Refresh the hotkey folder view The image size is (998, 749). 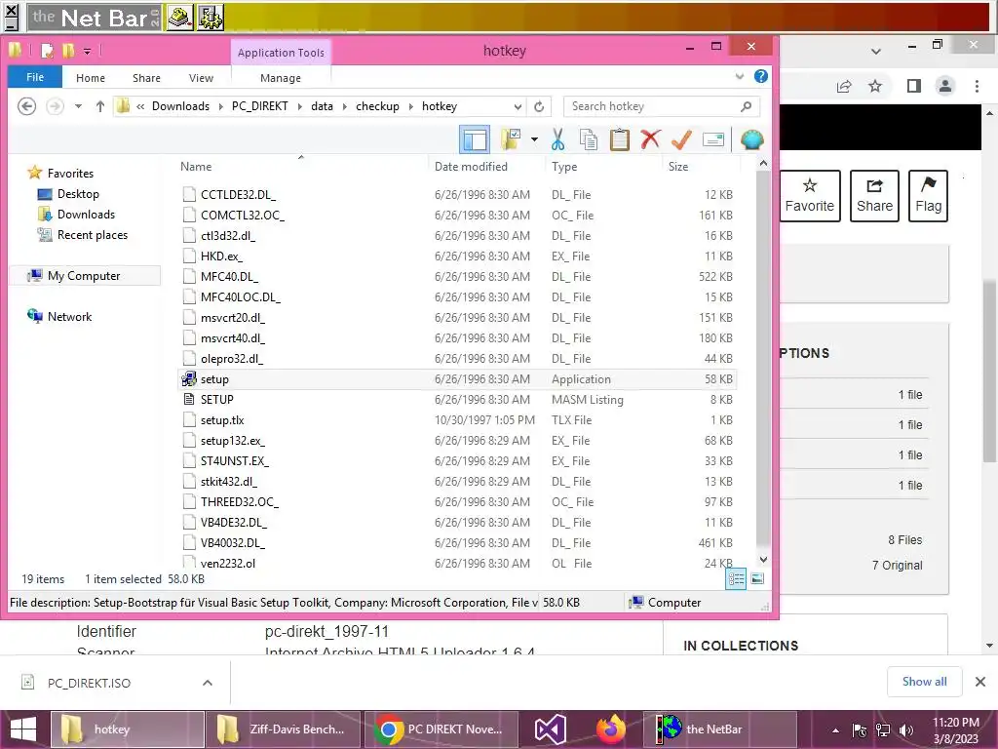click(x=539, y=106)
